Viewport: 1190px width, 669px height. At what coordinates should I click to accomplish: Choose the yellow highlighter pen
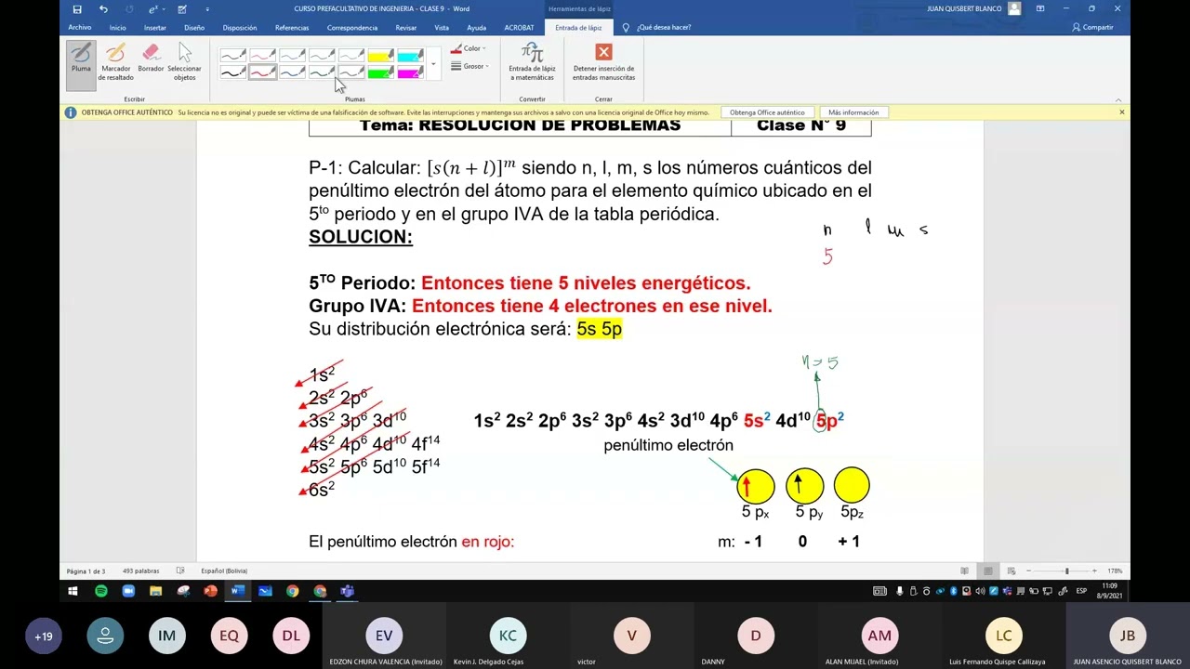tap(380, 56)
